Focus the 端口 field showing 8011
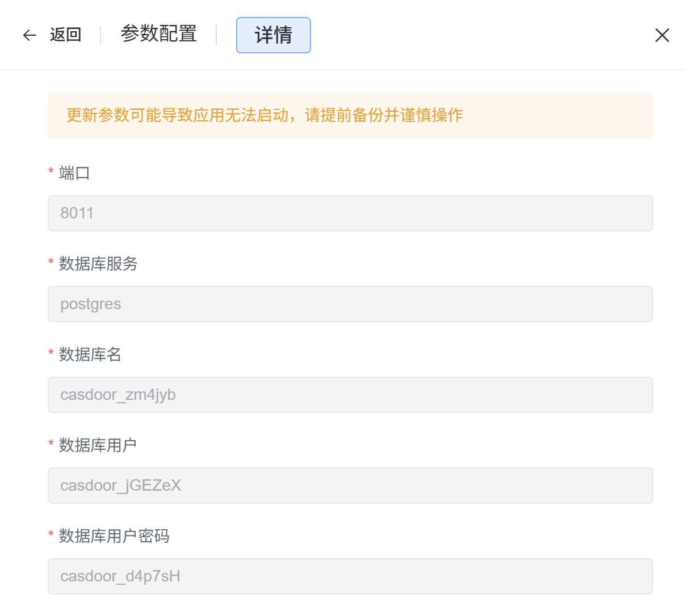 [x=350, y=213]
